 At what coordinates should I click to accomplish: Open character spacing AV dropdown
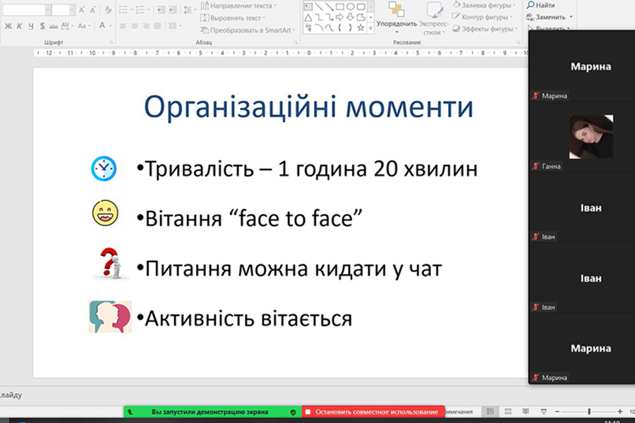click(x=67, y=26)
